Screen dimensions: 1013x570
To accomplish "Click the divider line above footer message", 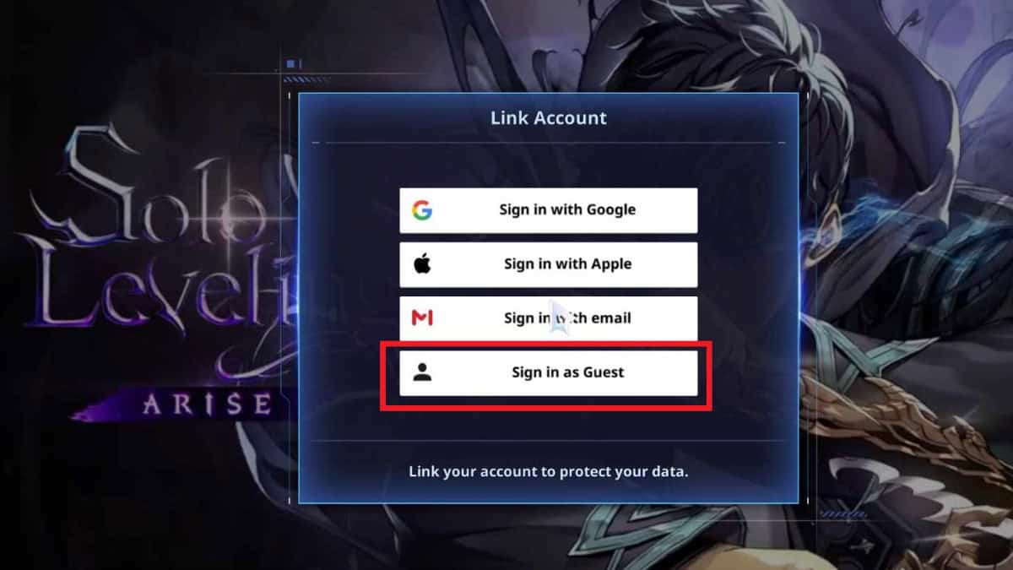I will coord(549,441).
